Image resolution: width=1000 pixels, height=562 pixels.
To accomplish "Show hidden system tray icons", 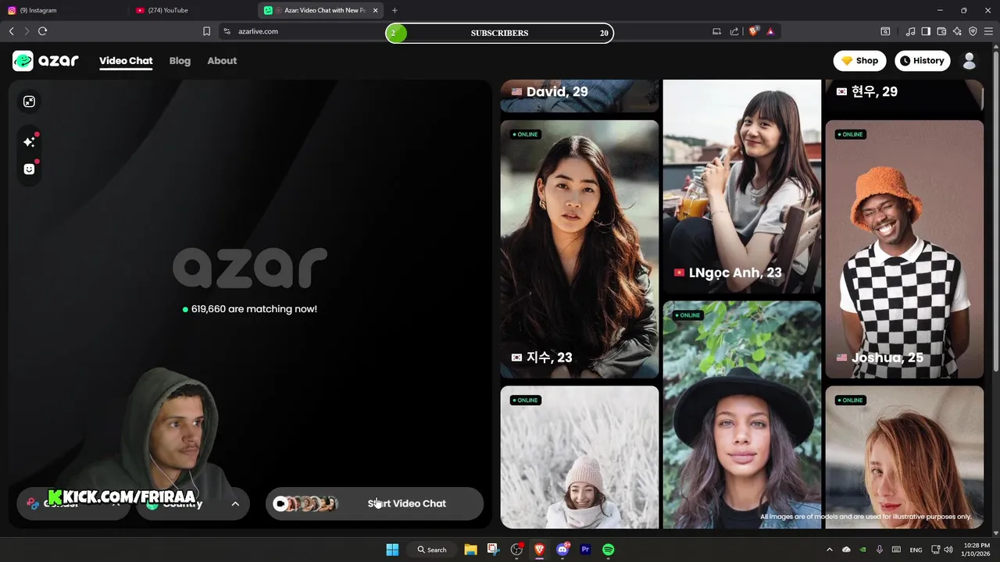I will (x=830, y=550).
